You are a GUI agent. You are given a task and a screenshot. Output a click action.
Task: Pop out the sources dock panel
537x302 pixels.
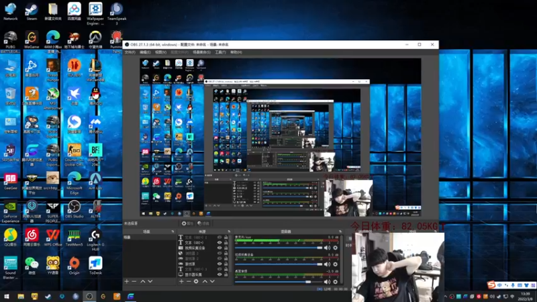(x=229, y=232)
